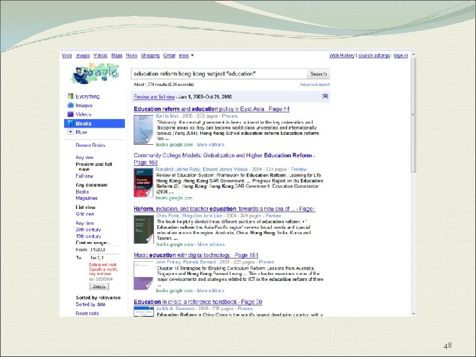This screenshot has height=357, width=476.
Task: Click cover thumbnail of East Asia education book
Action: [143, 130]
